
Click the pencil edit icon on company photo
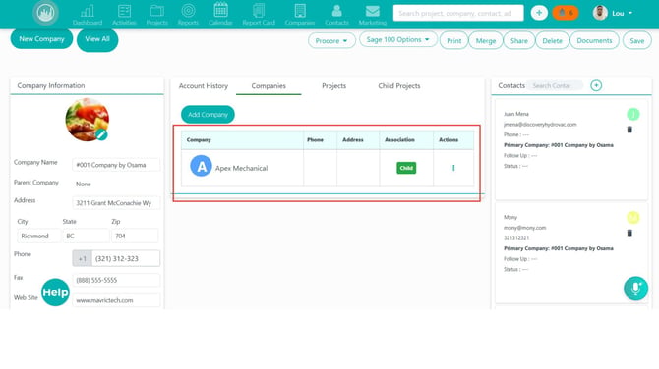pyautogui.click(x=101, y=134)
